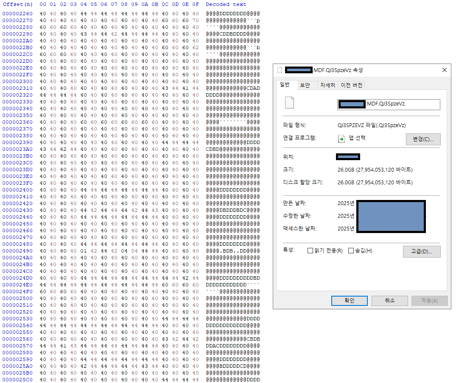The width and height of the screenshot is (456, 383).
Task: Select offset row 0000022B0
Action: (17, 47)
